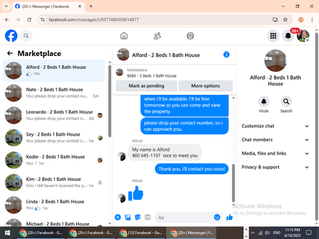Open the Sey - 2 Beds 1 Bath House chat

tap(54, 138)
